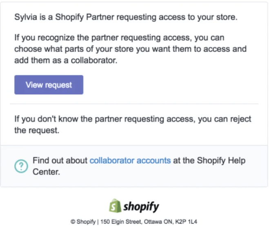
Task: Click the question mark help icon
Action: [21, 166]
